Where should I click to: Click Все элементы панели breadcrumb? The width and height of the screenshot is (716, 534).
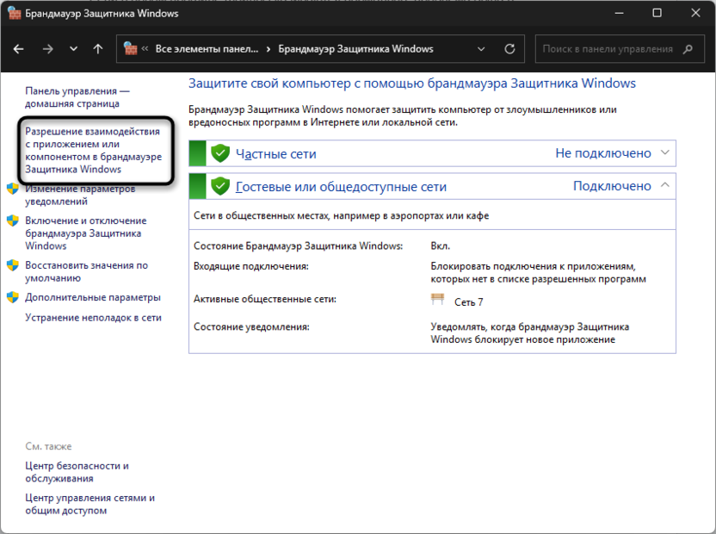(207, 49)
